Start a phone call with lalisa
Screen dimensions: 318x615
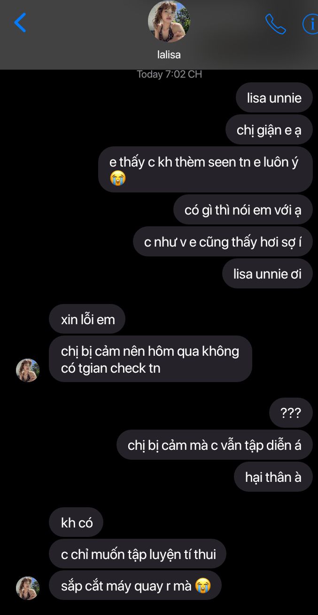[x=275, y=24]
